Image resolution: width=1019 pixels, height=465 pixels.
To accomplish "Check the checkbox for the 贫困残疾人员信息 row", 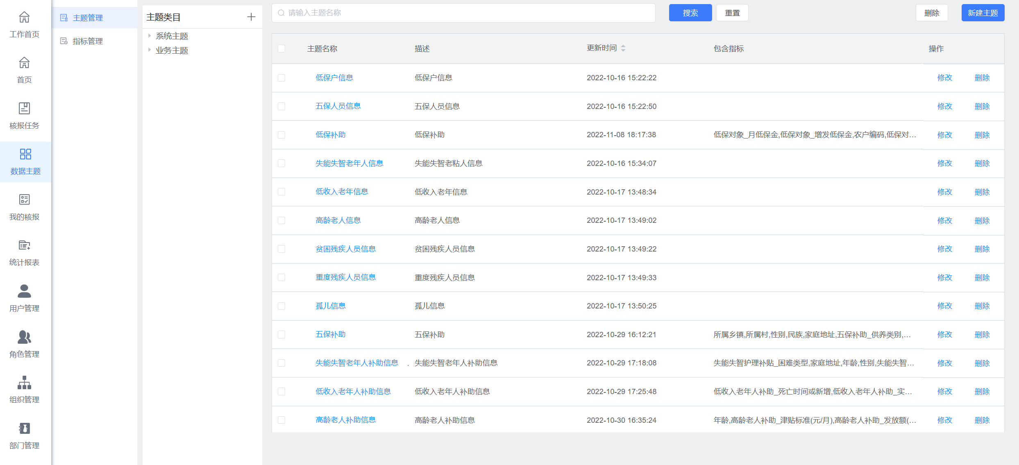I will 281,249.
